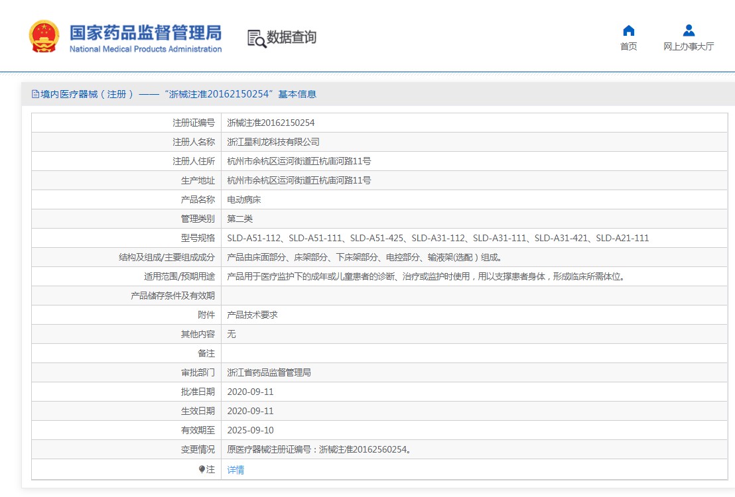Screen dimensions: 735x497
Task: Click National Medical Products Administration text
Action: (145, 49)
